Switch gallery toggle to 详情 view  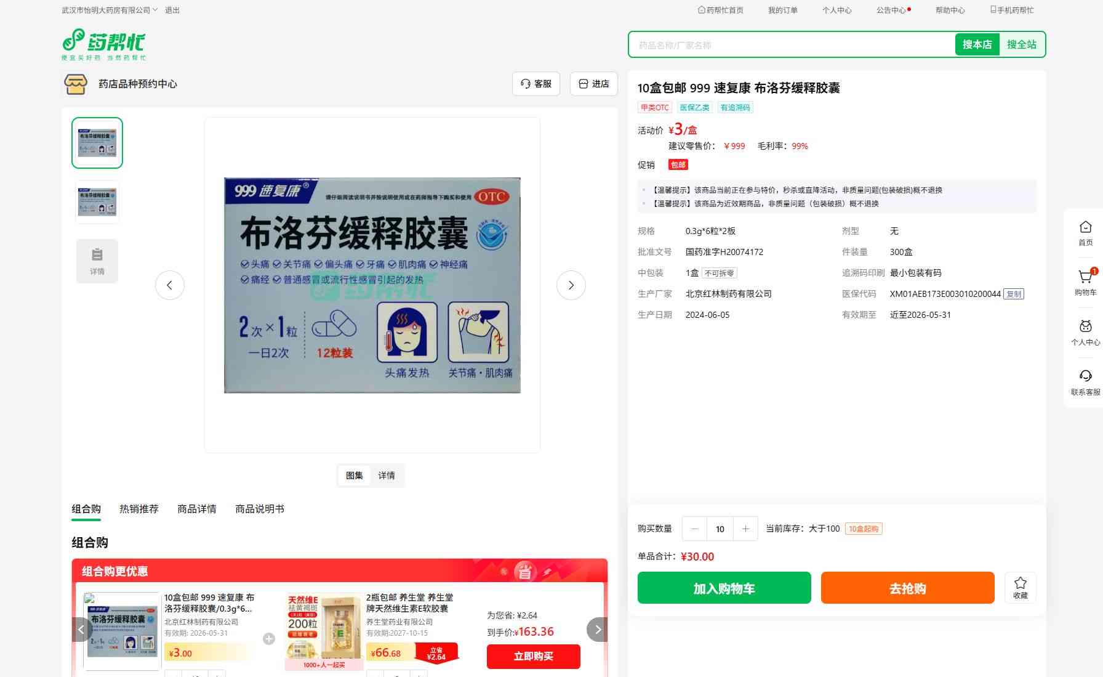(x=387, y=476)
